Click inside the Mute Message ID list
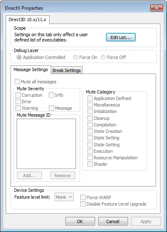 [x=46, y=144]
